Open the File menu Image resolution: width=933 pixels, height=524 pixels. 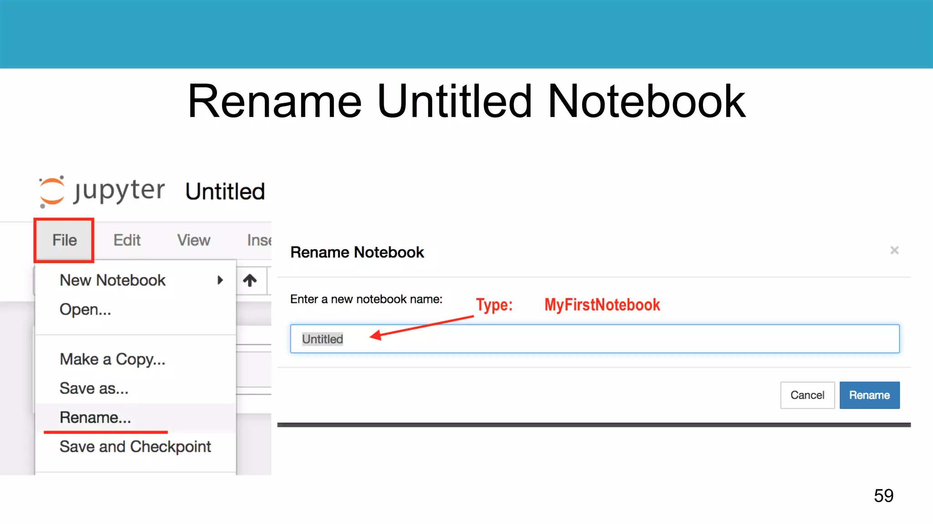point(64,240)
